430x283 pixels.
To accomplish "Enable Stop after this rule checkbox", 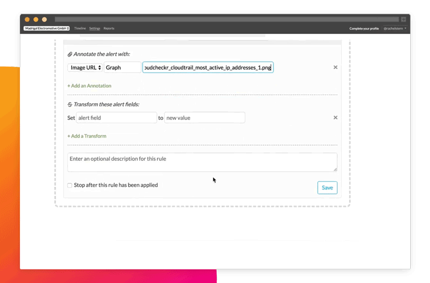I will click(70, 185).
